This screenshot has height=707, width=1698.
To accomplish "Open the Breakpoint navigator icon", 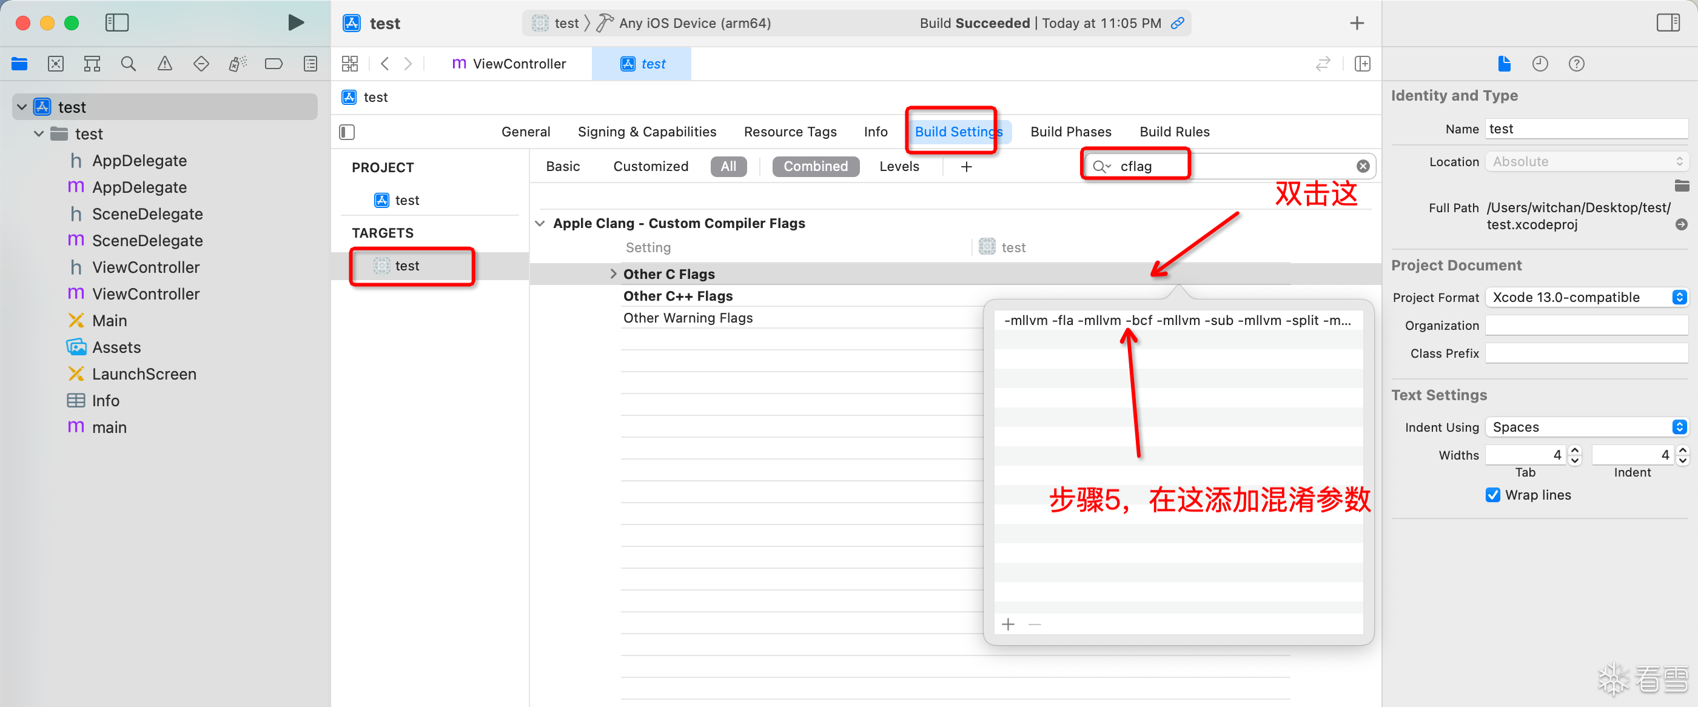I will [273, 64].
